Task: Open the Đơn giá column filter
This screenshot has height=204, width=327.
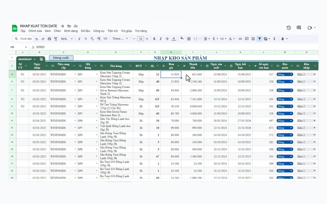Action: pos(178,66)
